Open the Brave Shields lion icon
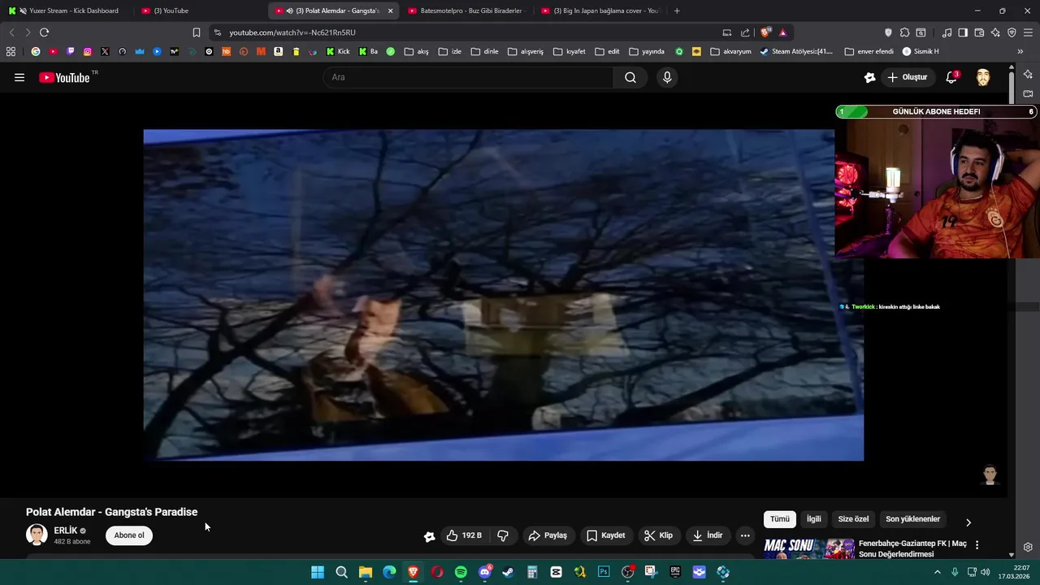The height and width of the screenshot is (585, 1040). click(765, 32)
